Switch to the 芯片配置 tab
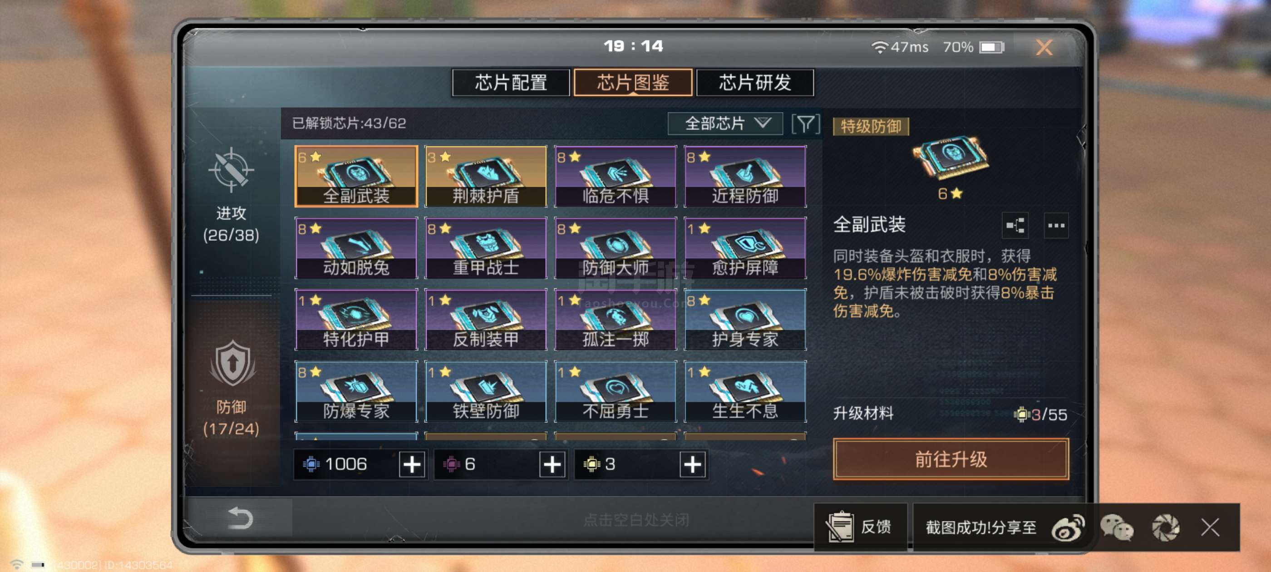1271x572 pixels. pos(511,83)
